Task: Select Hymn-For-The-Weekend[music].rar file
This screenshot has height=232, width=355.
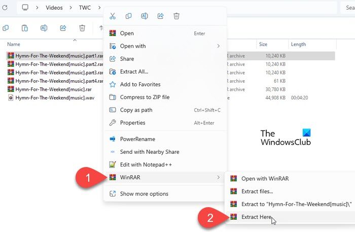Action: point(53,89)
